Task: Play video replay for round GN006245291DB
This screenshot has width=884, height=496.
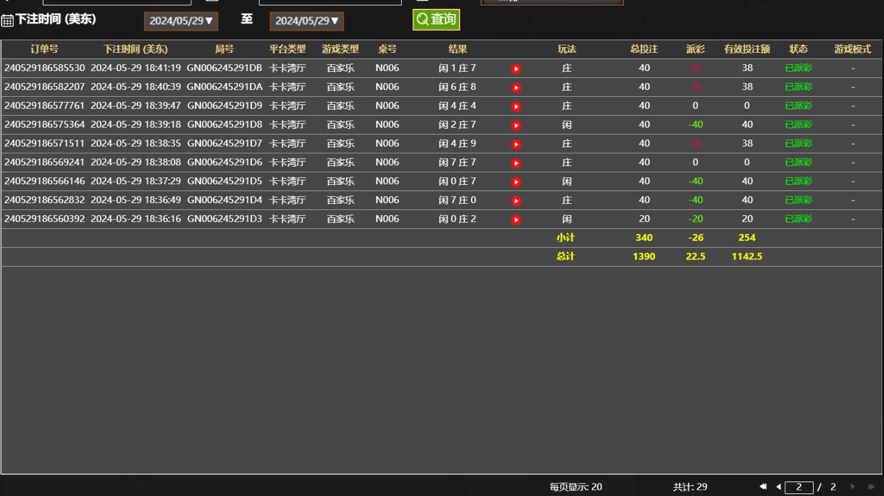Action: (516, 69)
